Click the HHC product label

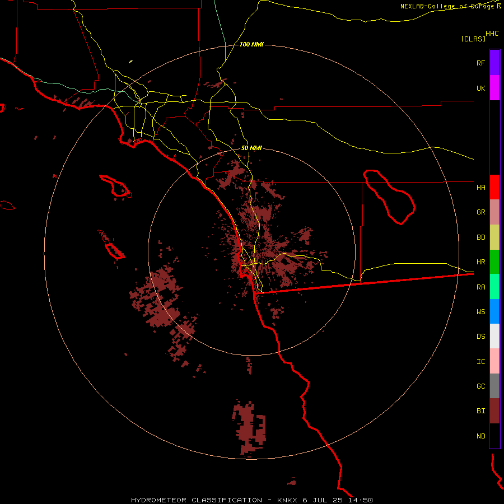tap(492, 34)
